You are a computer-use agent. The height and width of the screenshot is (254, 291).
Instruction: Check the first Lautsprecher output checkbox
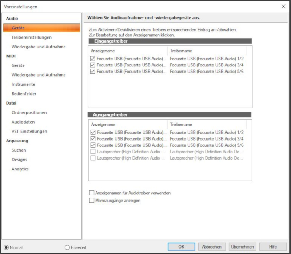tap(93, 152)
